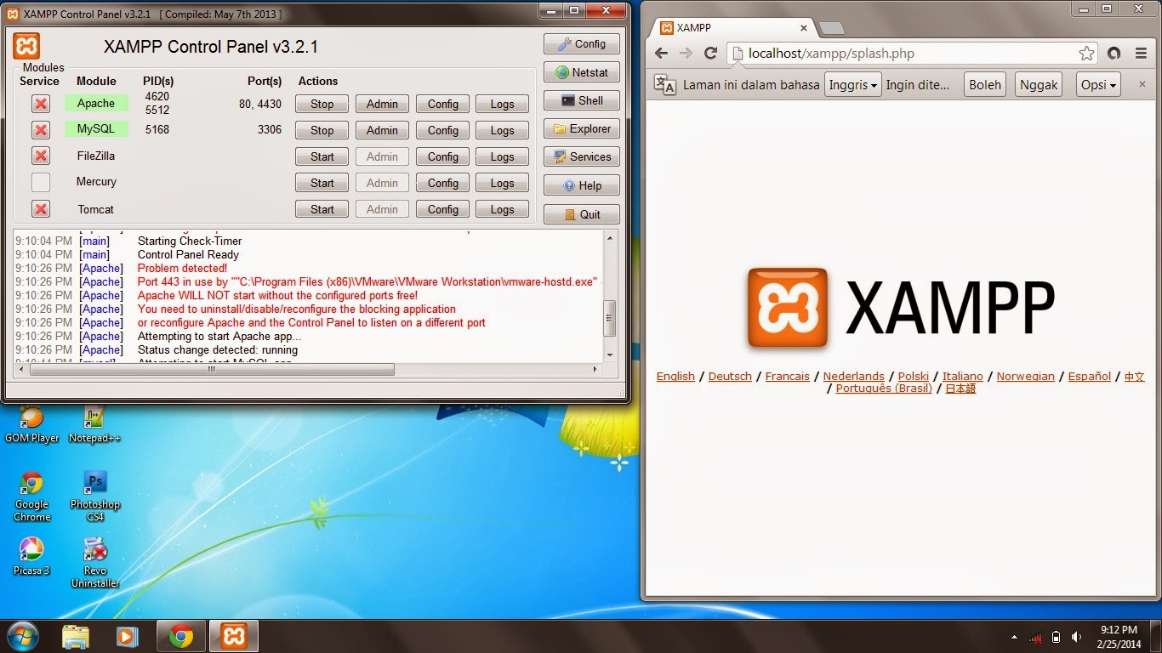The width and height of the screenshot is (1162, 653).
Task: Open the Chrome menu (three lines)
Action: tap(1141, 54)
